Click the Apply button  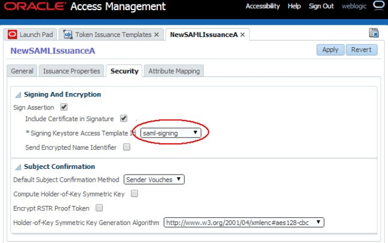tap(330, 49)
